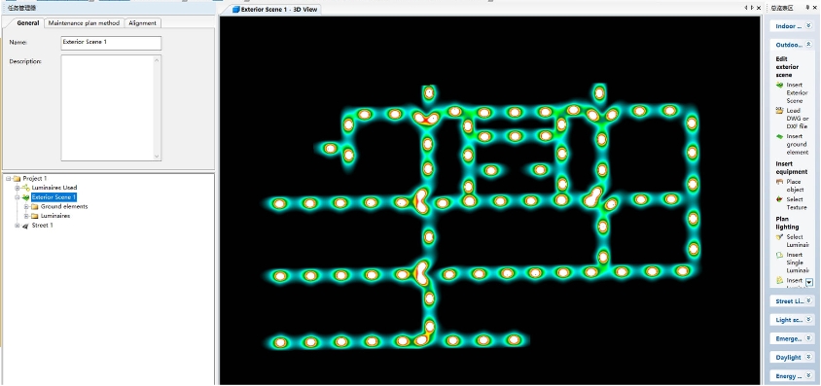
Task: Click the Insert Single Luminaire icon
Action: 779,256
